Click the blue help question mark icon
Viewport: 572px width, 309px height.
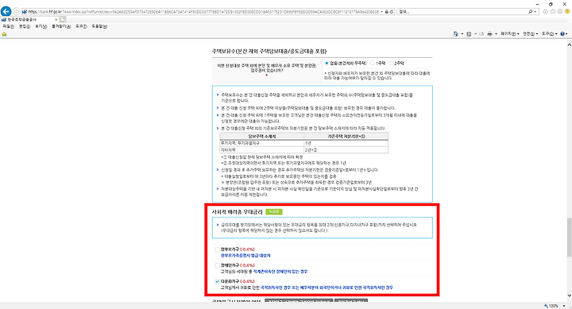point(562,33)
